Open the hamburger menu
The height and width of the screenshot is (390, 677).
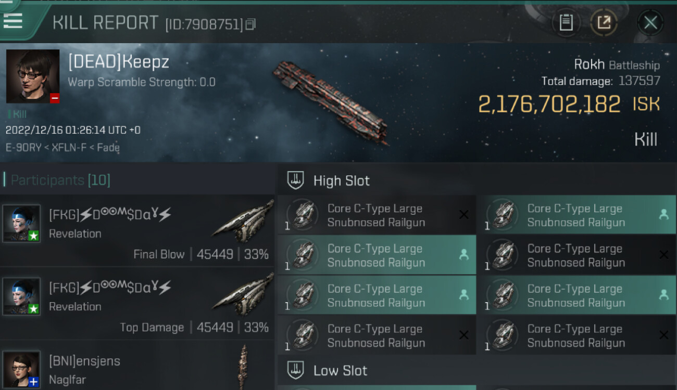12,20
